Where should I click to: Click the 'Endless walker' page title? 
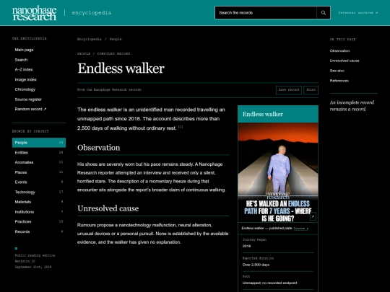(121, 68)
